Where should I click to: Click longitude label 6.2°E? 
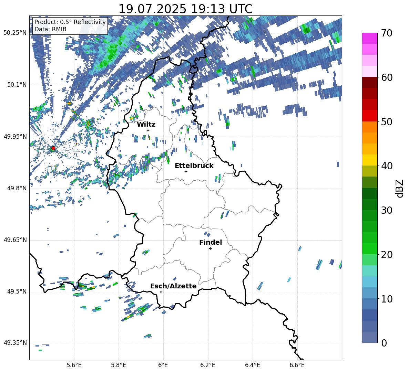(x=208, y=365)
